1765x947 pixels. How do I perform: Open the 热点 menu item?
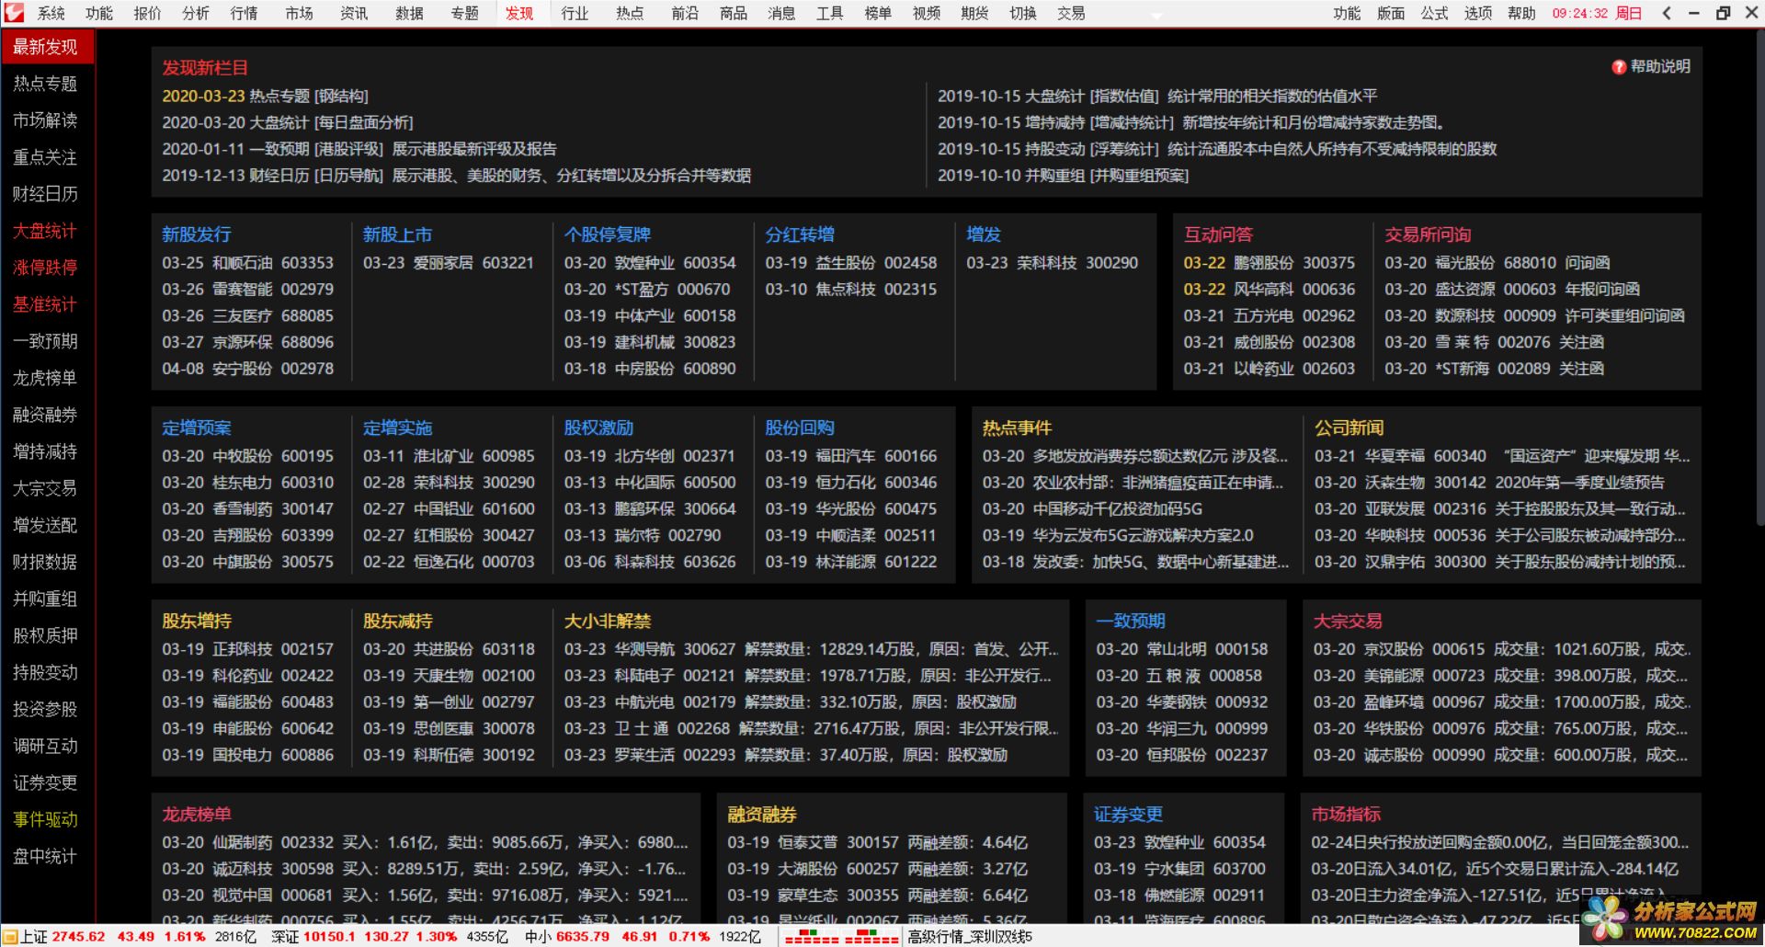tap(630, 13)
